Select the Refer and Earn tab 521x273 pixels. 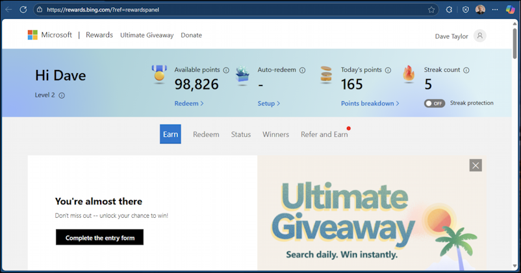click(x=324, y=134)
